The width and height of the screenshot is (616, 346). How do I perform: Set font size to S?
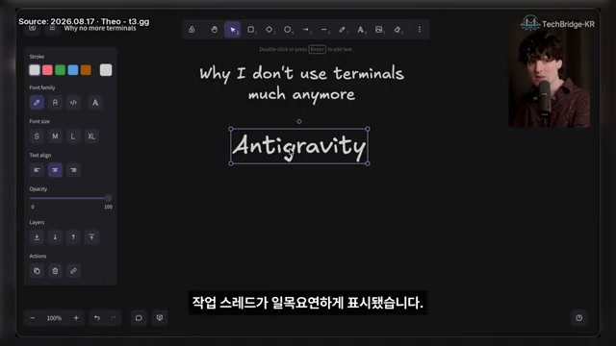37,136
